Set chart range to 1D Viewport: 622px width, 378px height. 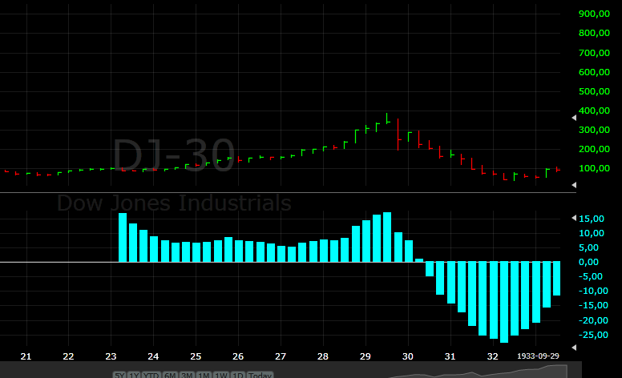237,375
